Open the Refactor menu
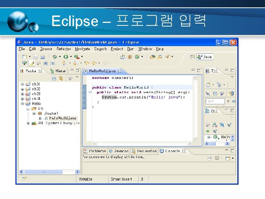This screenshot has height=199, width=265. (64, 49)
